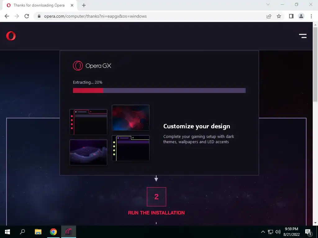Click the 'Extracting... 20%' status text
318x238 pixels.
coord(88,82)
